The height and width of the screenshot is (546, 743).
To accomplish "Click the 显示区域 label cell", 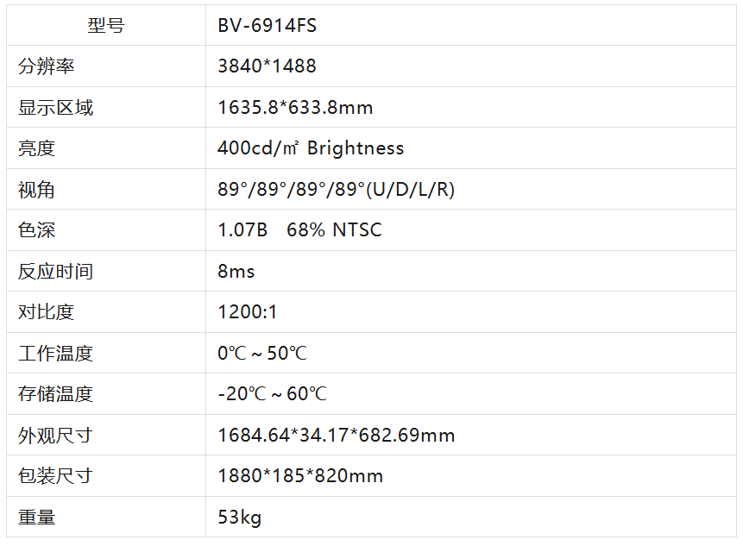I will tap(56, 108).
